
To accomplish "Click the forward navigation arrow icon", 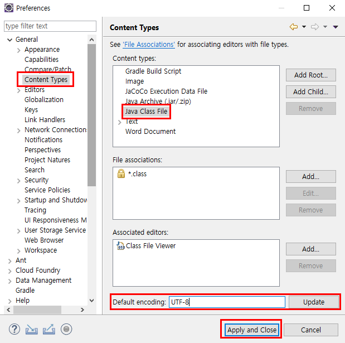I will point(315,27).
